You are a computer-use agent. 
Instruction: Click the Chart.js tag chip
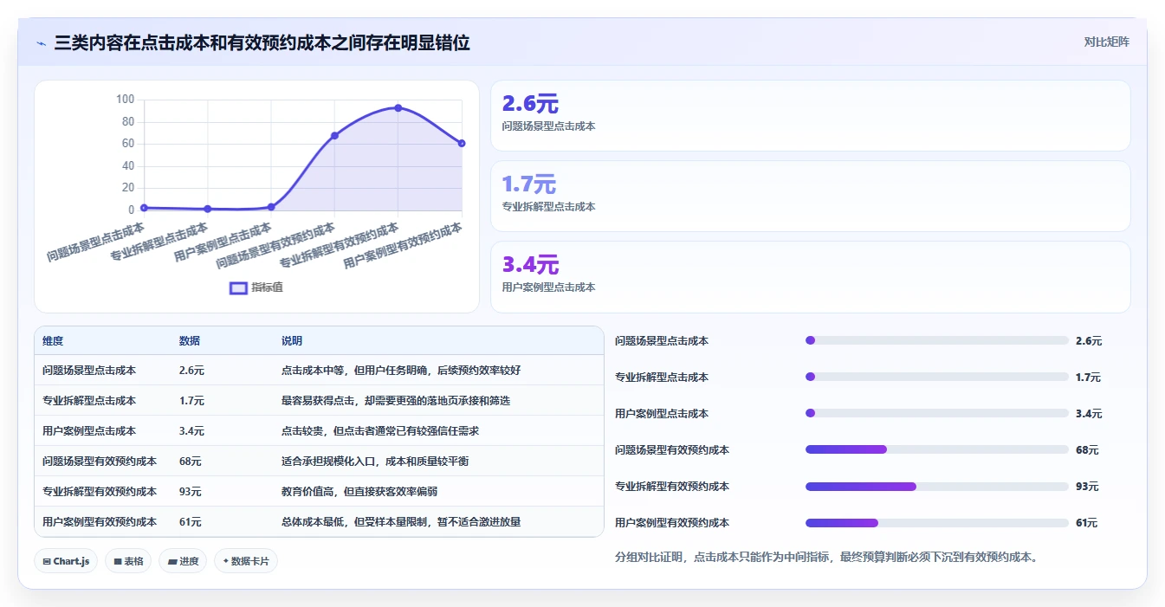pos(67,561)
